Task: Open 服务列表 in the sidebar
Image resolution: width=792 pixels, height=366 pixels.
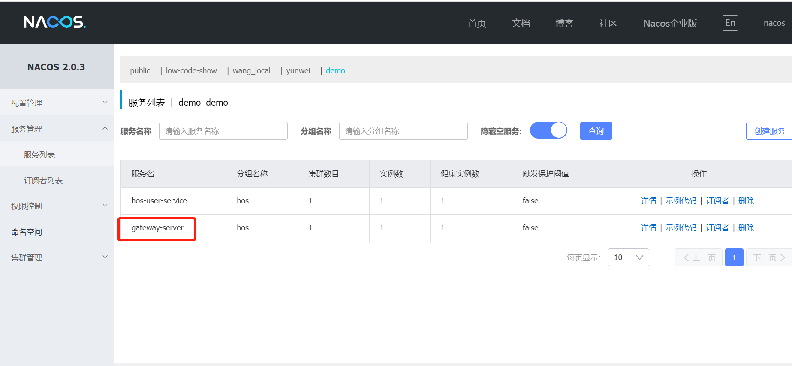Action: pyautogui.click(x=39, y=154)
